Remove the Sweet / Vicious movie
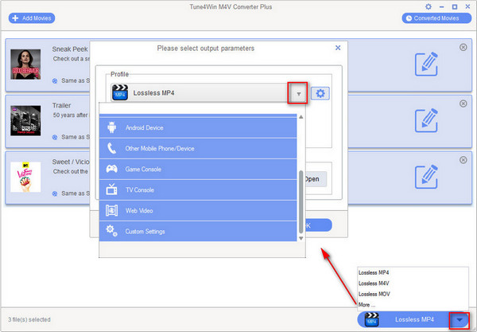This screenshot has height=332, width=477. click(x=463, y=160)
